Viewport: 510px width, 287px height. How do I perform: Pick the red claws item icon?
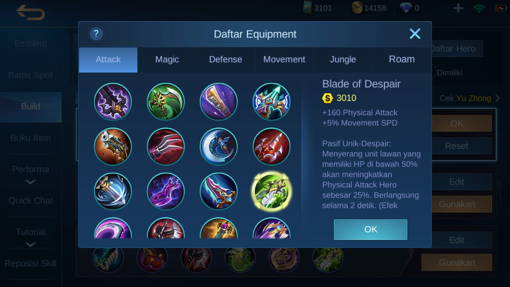166,146
